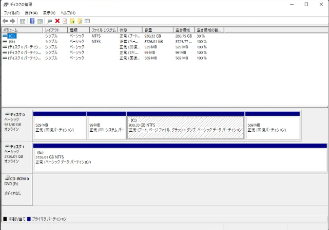Click the connect disk/rescan toolbar icon

[x=50, y=21]
